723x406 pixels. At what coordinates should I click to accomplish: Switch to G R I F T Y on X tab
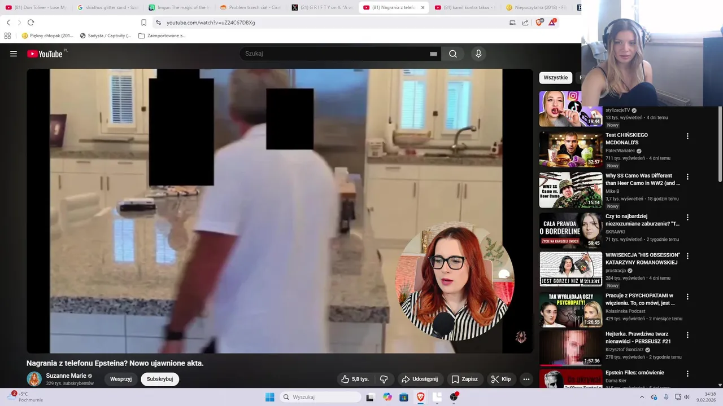[322, 7]
